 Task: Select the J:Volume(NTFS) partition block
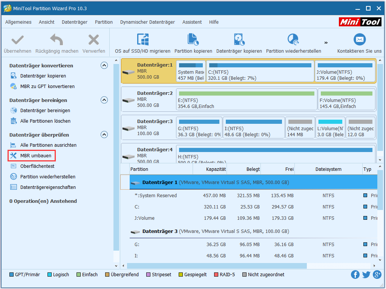click(345, 71)
